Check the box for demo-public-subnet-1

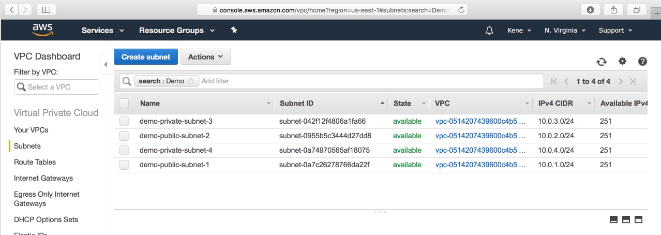(124, 165)
